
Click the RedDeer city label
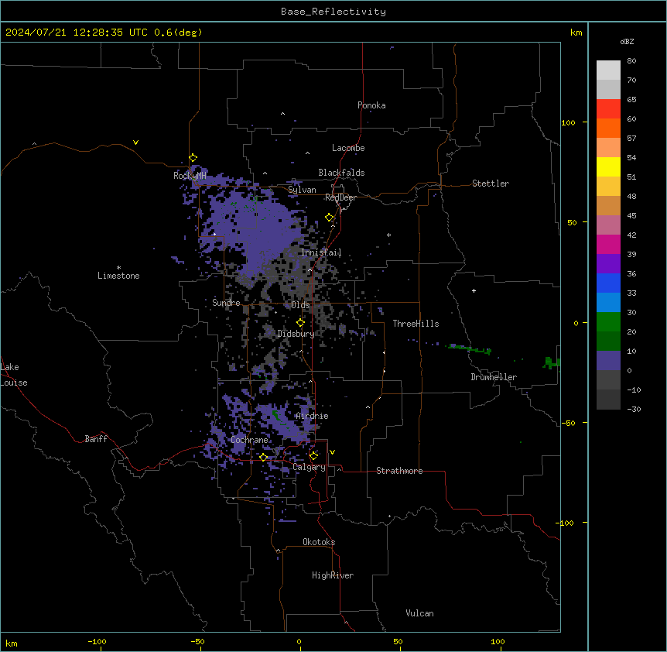tap(340, 197)
